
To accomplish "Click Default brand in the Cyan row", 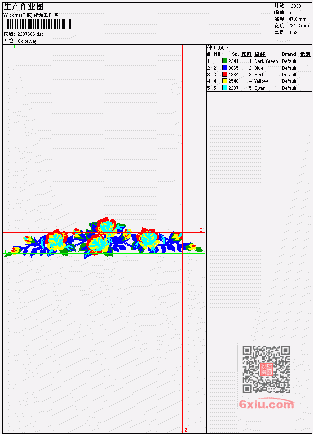I will point(289,88).
